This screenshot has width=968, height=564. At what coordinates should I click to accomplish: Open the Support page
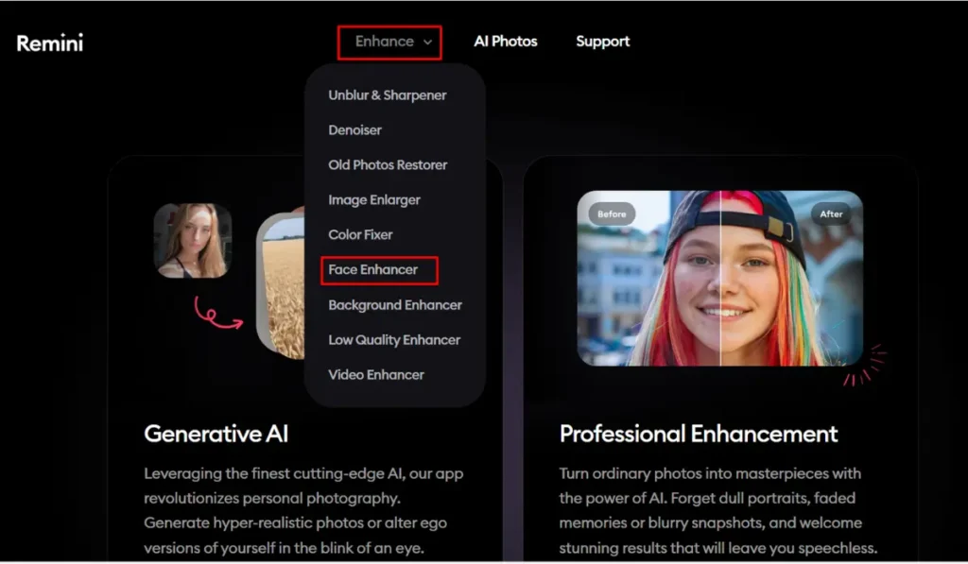pos(602,41)
